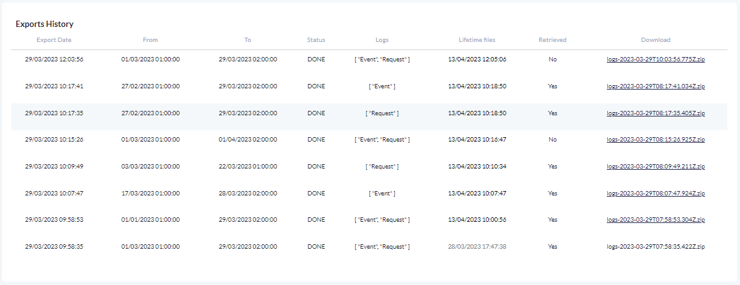
Task: Click ["Request"] logs in 10:17:35 row
Action: coord(383,113)
